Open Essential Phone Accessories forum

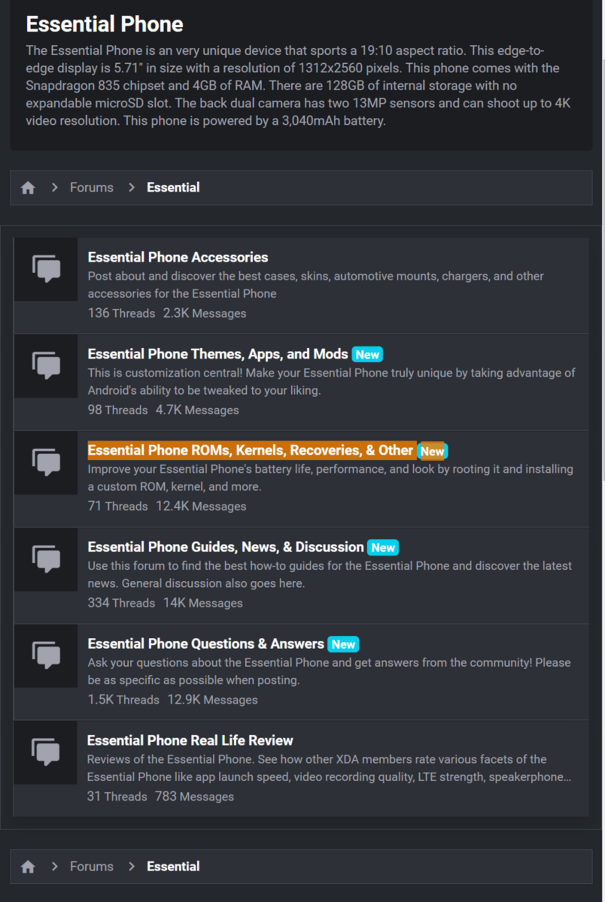point(178,257)
